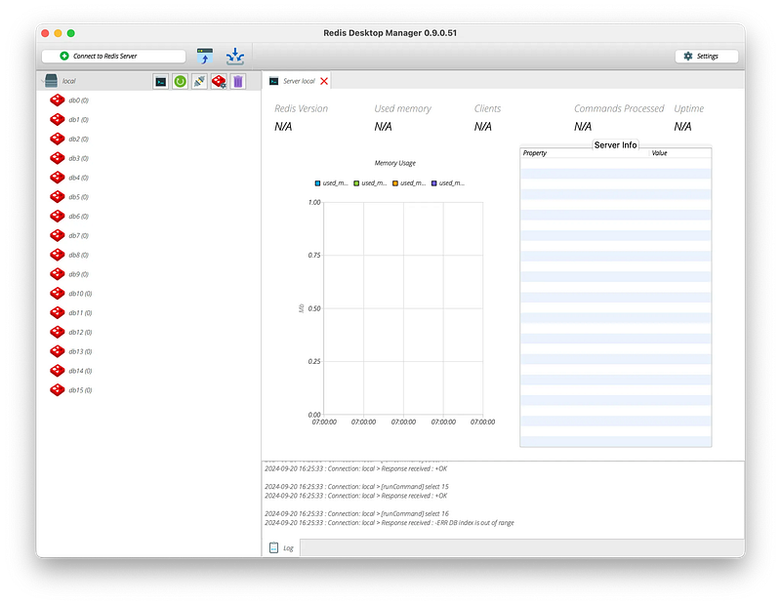The width and height of the screenshot is (781, 605).
Task: Click the macOS yellow minimize button
Action: click(58, 33)
